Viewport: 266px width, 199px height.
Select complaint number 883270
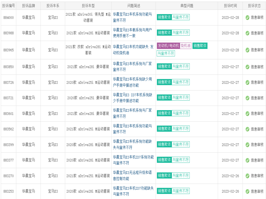click(9, 176)
